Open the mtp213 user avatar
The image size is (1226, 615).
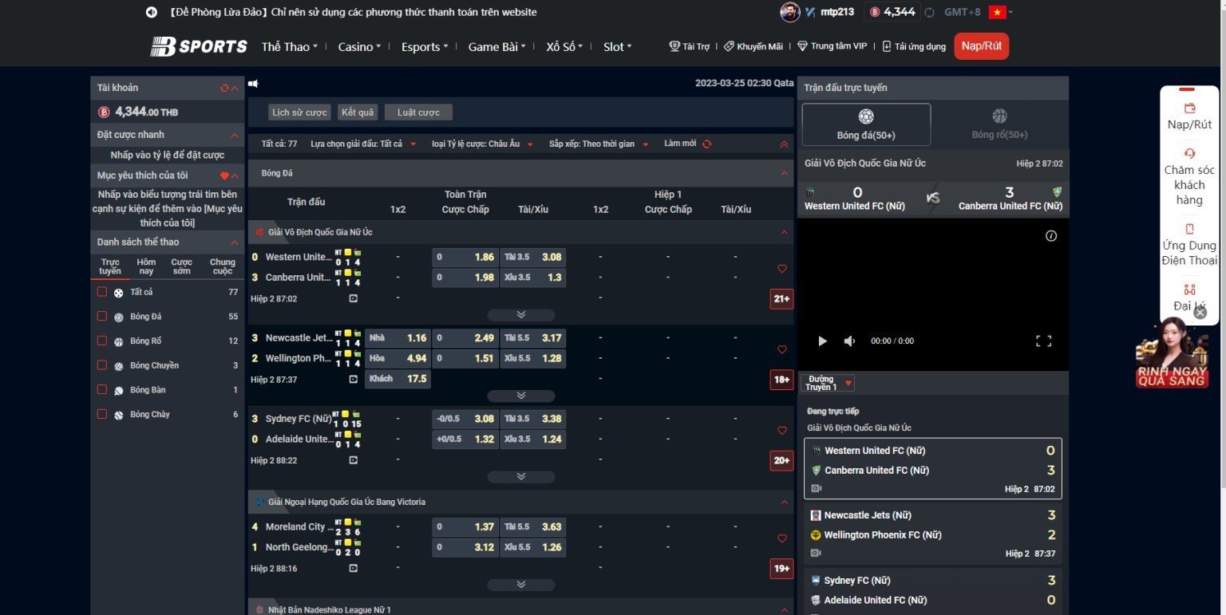click(x=789, y=12)
